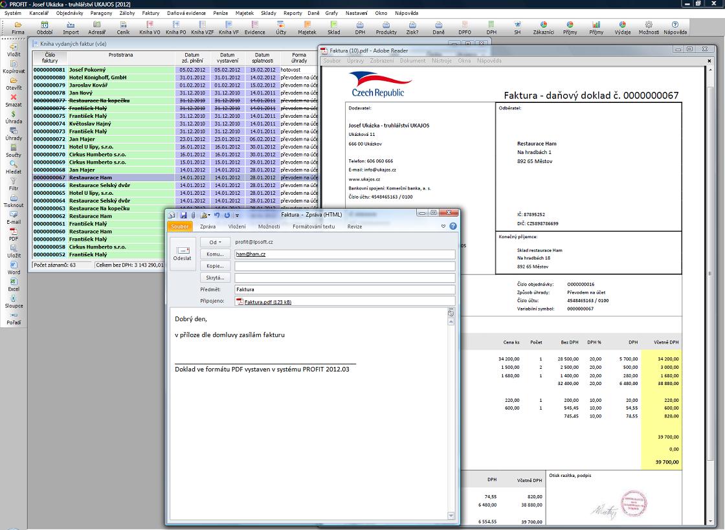Click the Úhrada dollar icon in sidebar
This screenshot has width=725, height=530.
pos(14,117)
